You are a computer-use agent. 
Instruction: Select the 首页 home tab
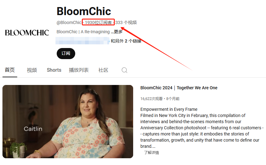[x=10, y=70]
